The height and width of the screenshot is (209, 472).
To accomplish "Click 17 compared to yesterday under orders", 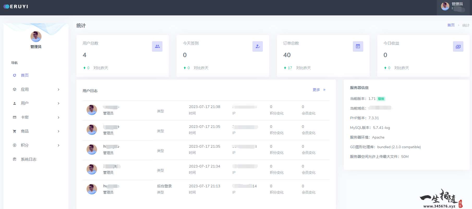I will click(x=290, y=68).
